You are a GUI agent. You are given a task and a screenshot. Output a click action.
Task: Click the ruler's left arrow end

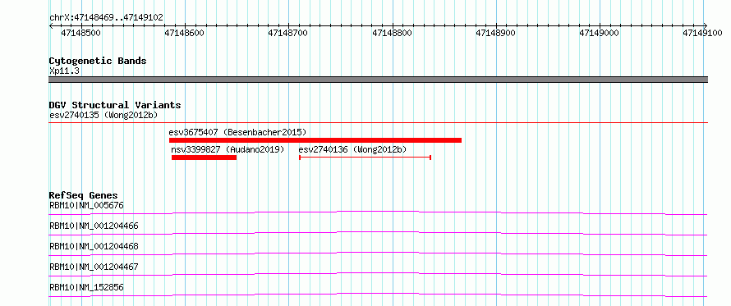pos(51,26)
